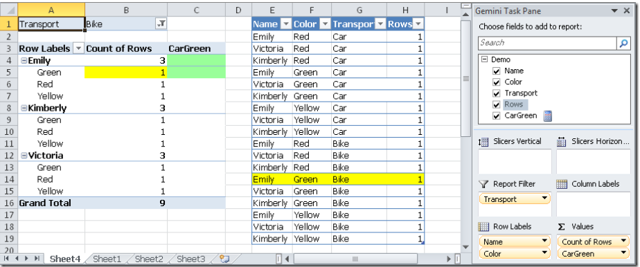Click the Row Labels grid icon
Image resolution: width=640 pixels, height=267 pixels.
[483, 227]
